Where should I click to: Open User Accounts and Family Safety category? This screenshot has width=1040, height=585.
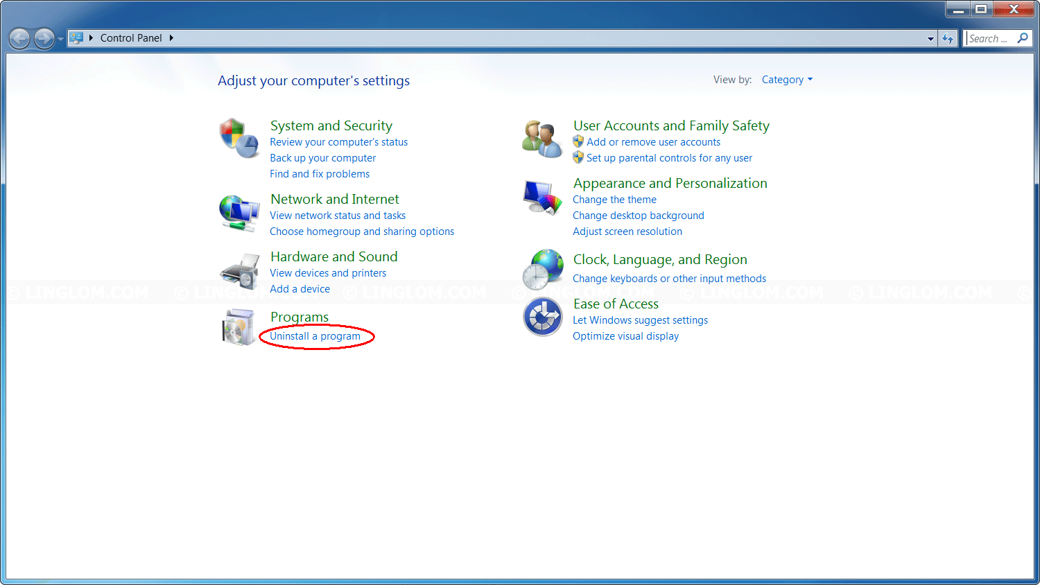point(671,125)
